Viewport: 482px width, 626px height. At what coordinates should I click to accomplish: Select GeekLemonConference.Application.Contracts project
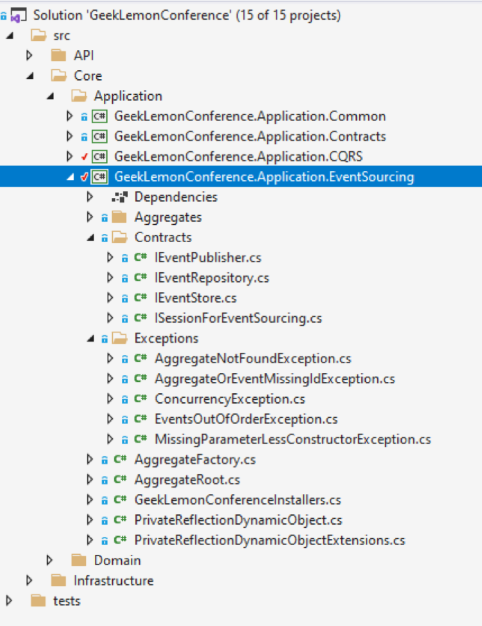[250, 137]
